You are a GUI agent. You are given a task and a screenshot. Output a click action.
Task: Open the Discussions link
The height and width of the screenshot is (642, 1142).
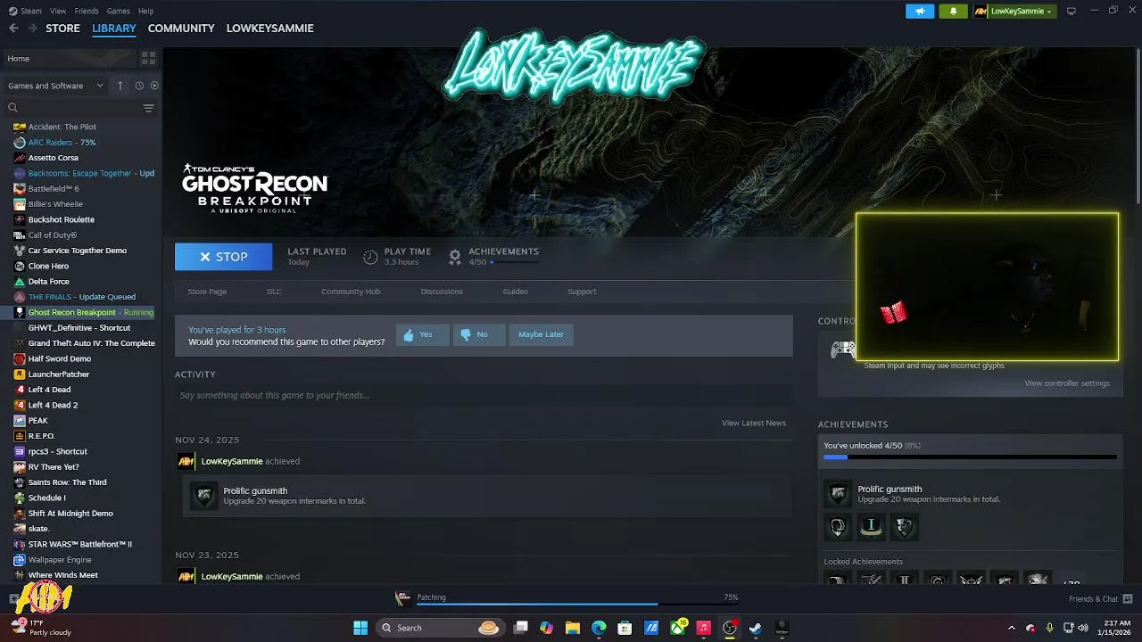click(x=442, y=292)
